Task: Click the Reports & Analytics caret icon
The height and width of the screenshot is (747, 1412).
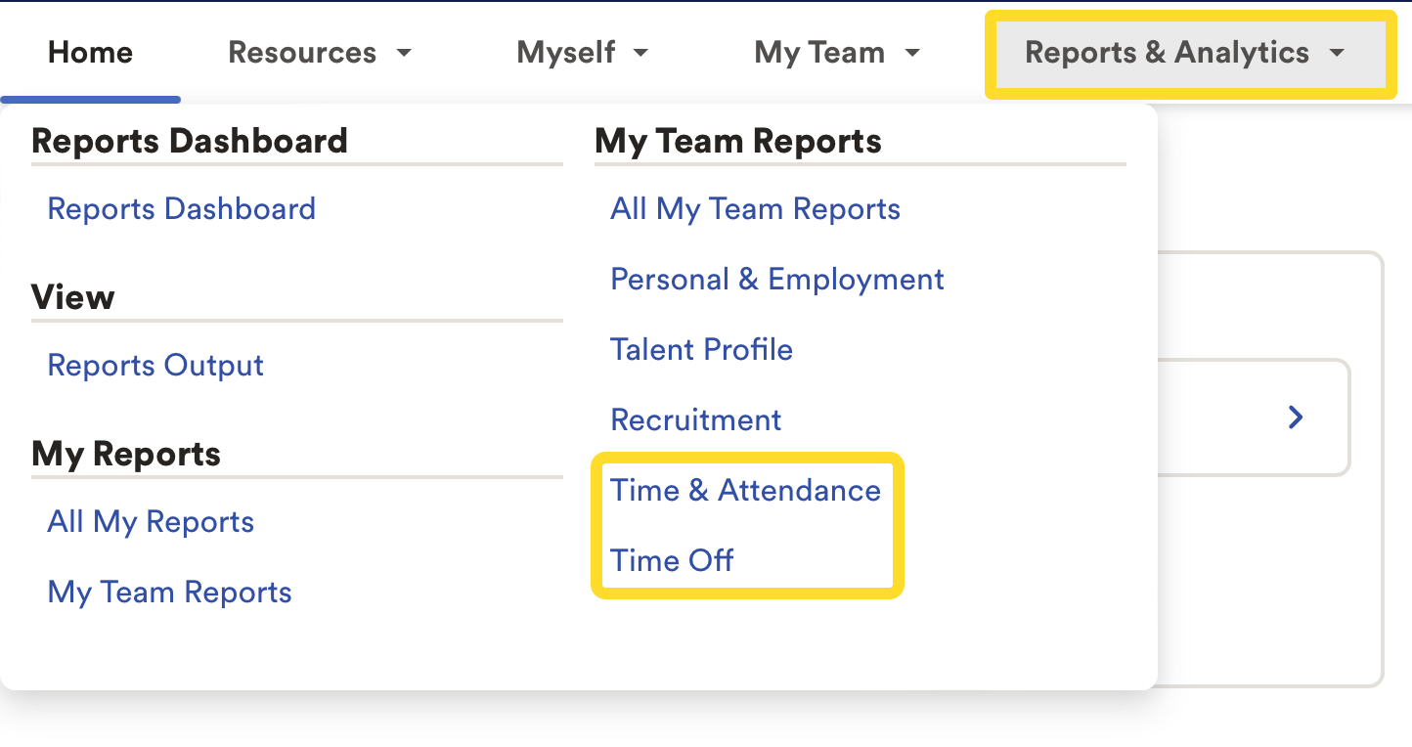Action: [x=1338, y=54]
